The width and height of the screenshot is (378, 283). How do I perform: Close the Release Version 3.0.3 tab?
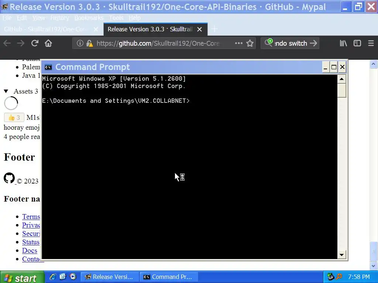tap(199, 29)
